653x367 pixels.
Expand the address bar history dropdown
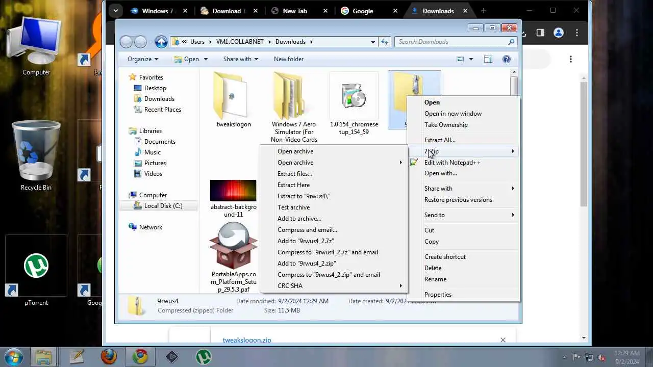373,42
